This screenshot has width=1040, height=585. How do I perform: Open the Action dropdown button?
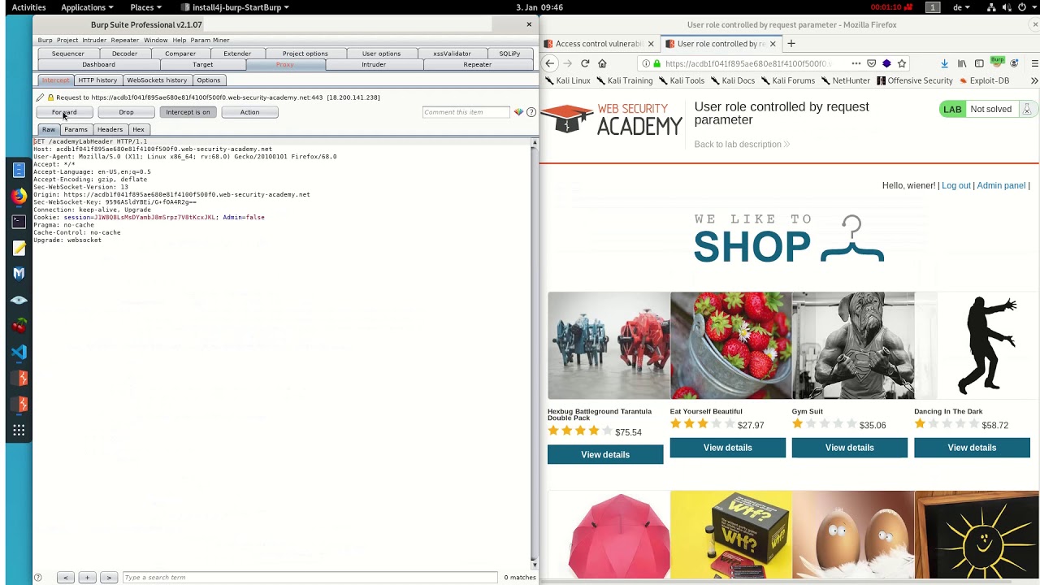pyautogui.click(x=249, y=112)
